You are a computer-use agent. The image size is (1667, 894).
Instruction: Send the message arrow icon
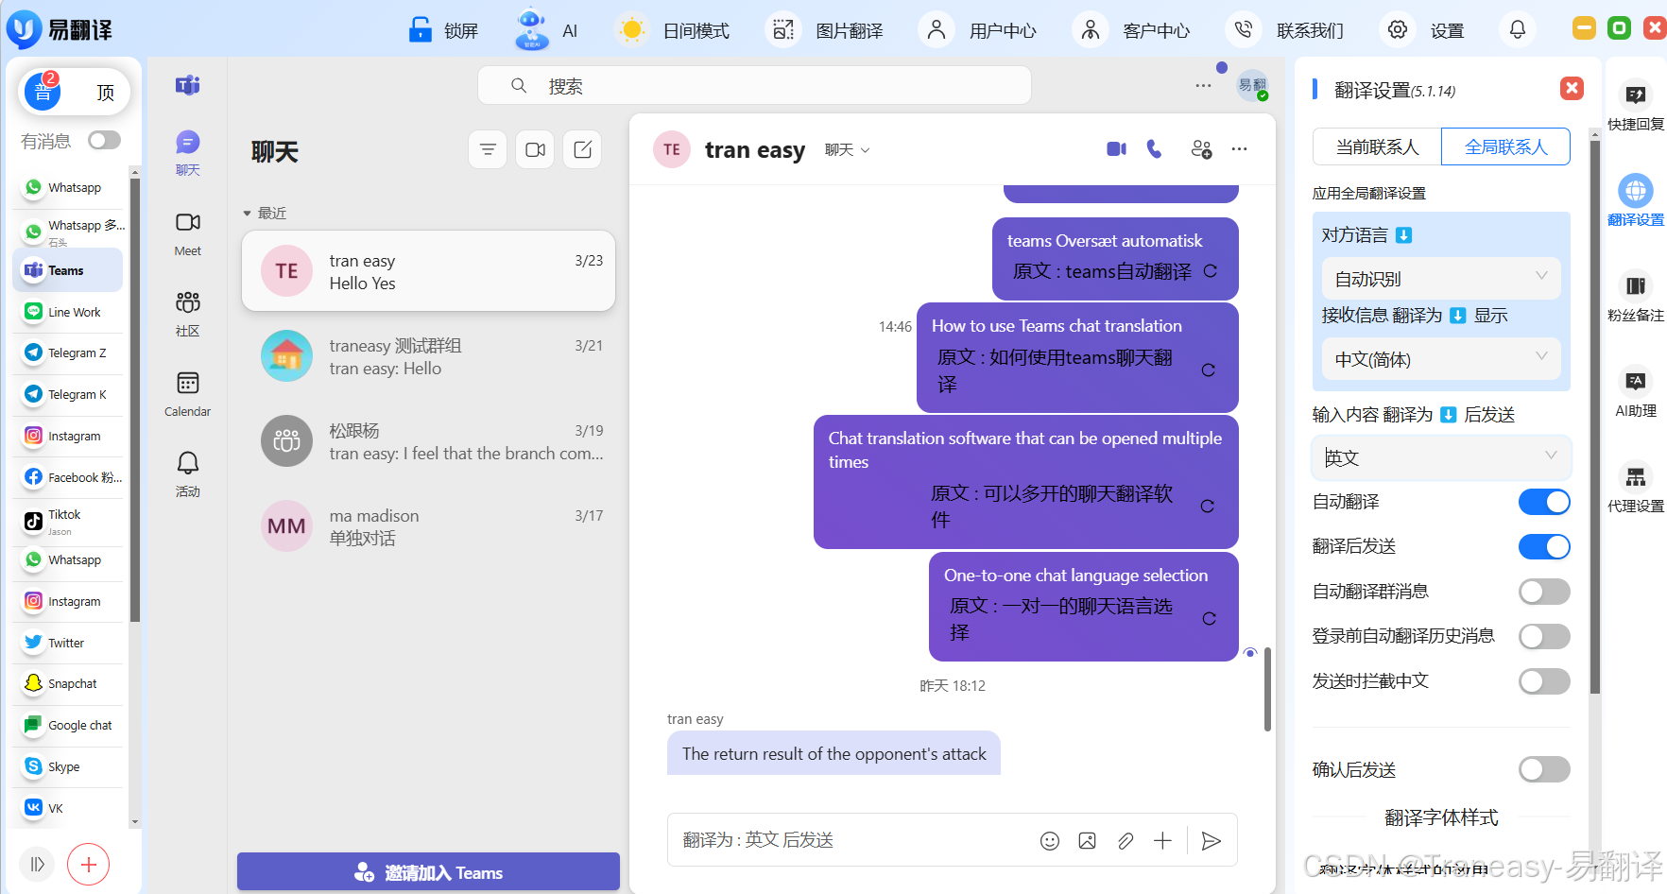click(x=1211, y=841)
